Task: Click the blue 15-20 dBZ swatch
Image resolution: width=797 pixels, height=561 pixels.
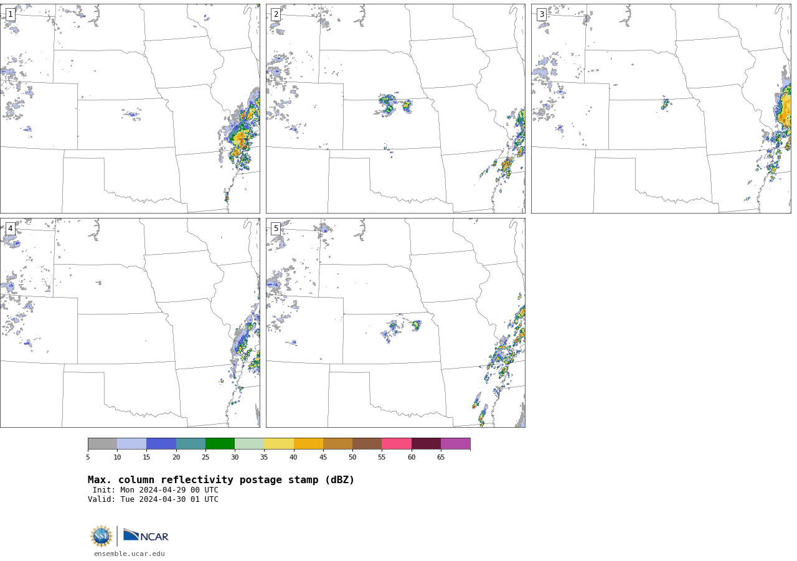Action: (x=161, y=444)
